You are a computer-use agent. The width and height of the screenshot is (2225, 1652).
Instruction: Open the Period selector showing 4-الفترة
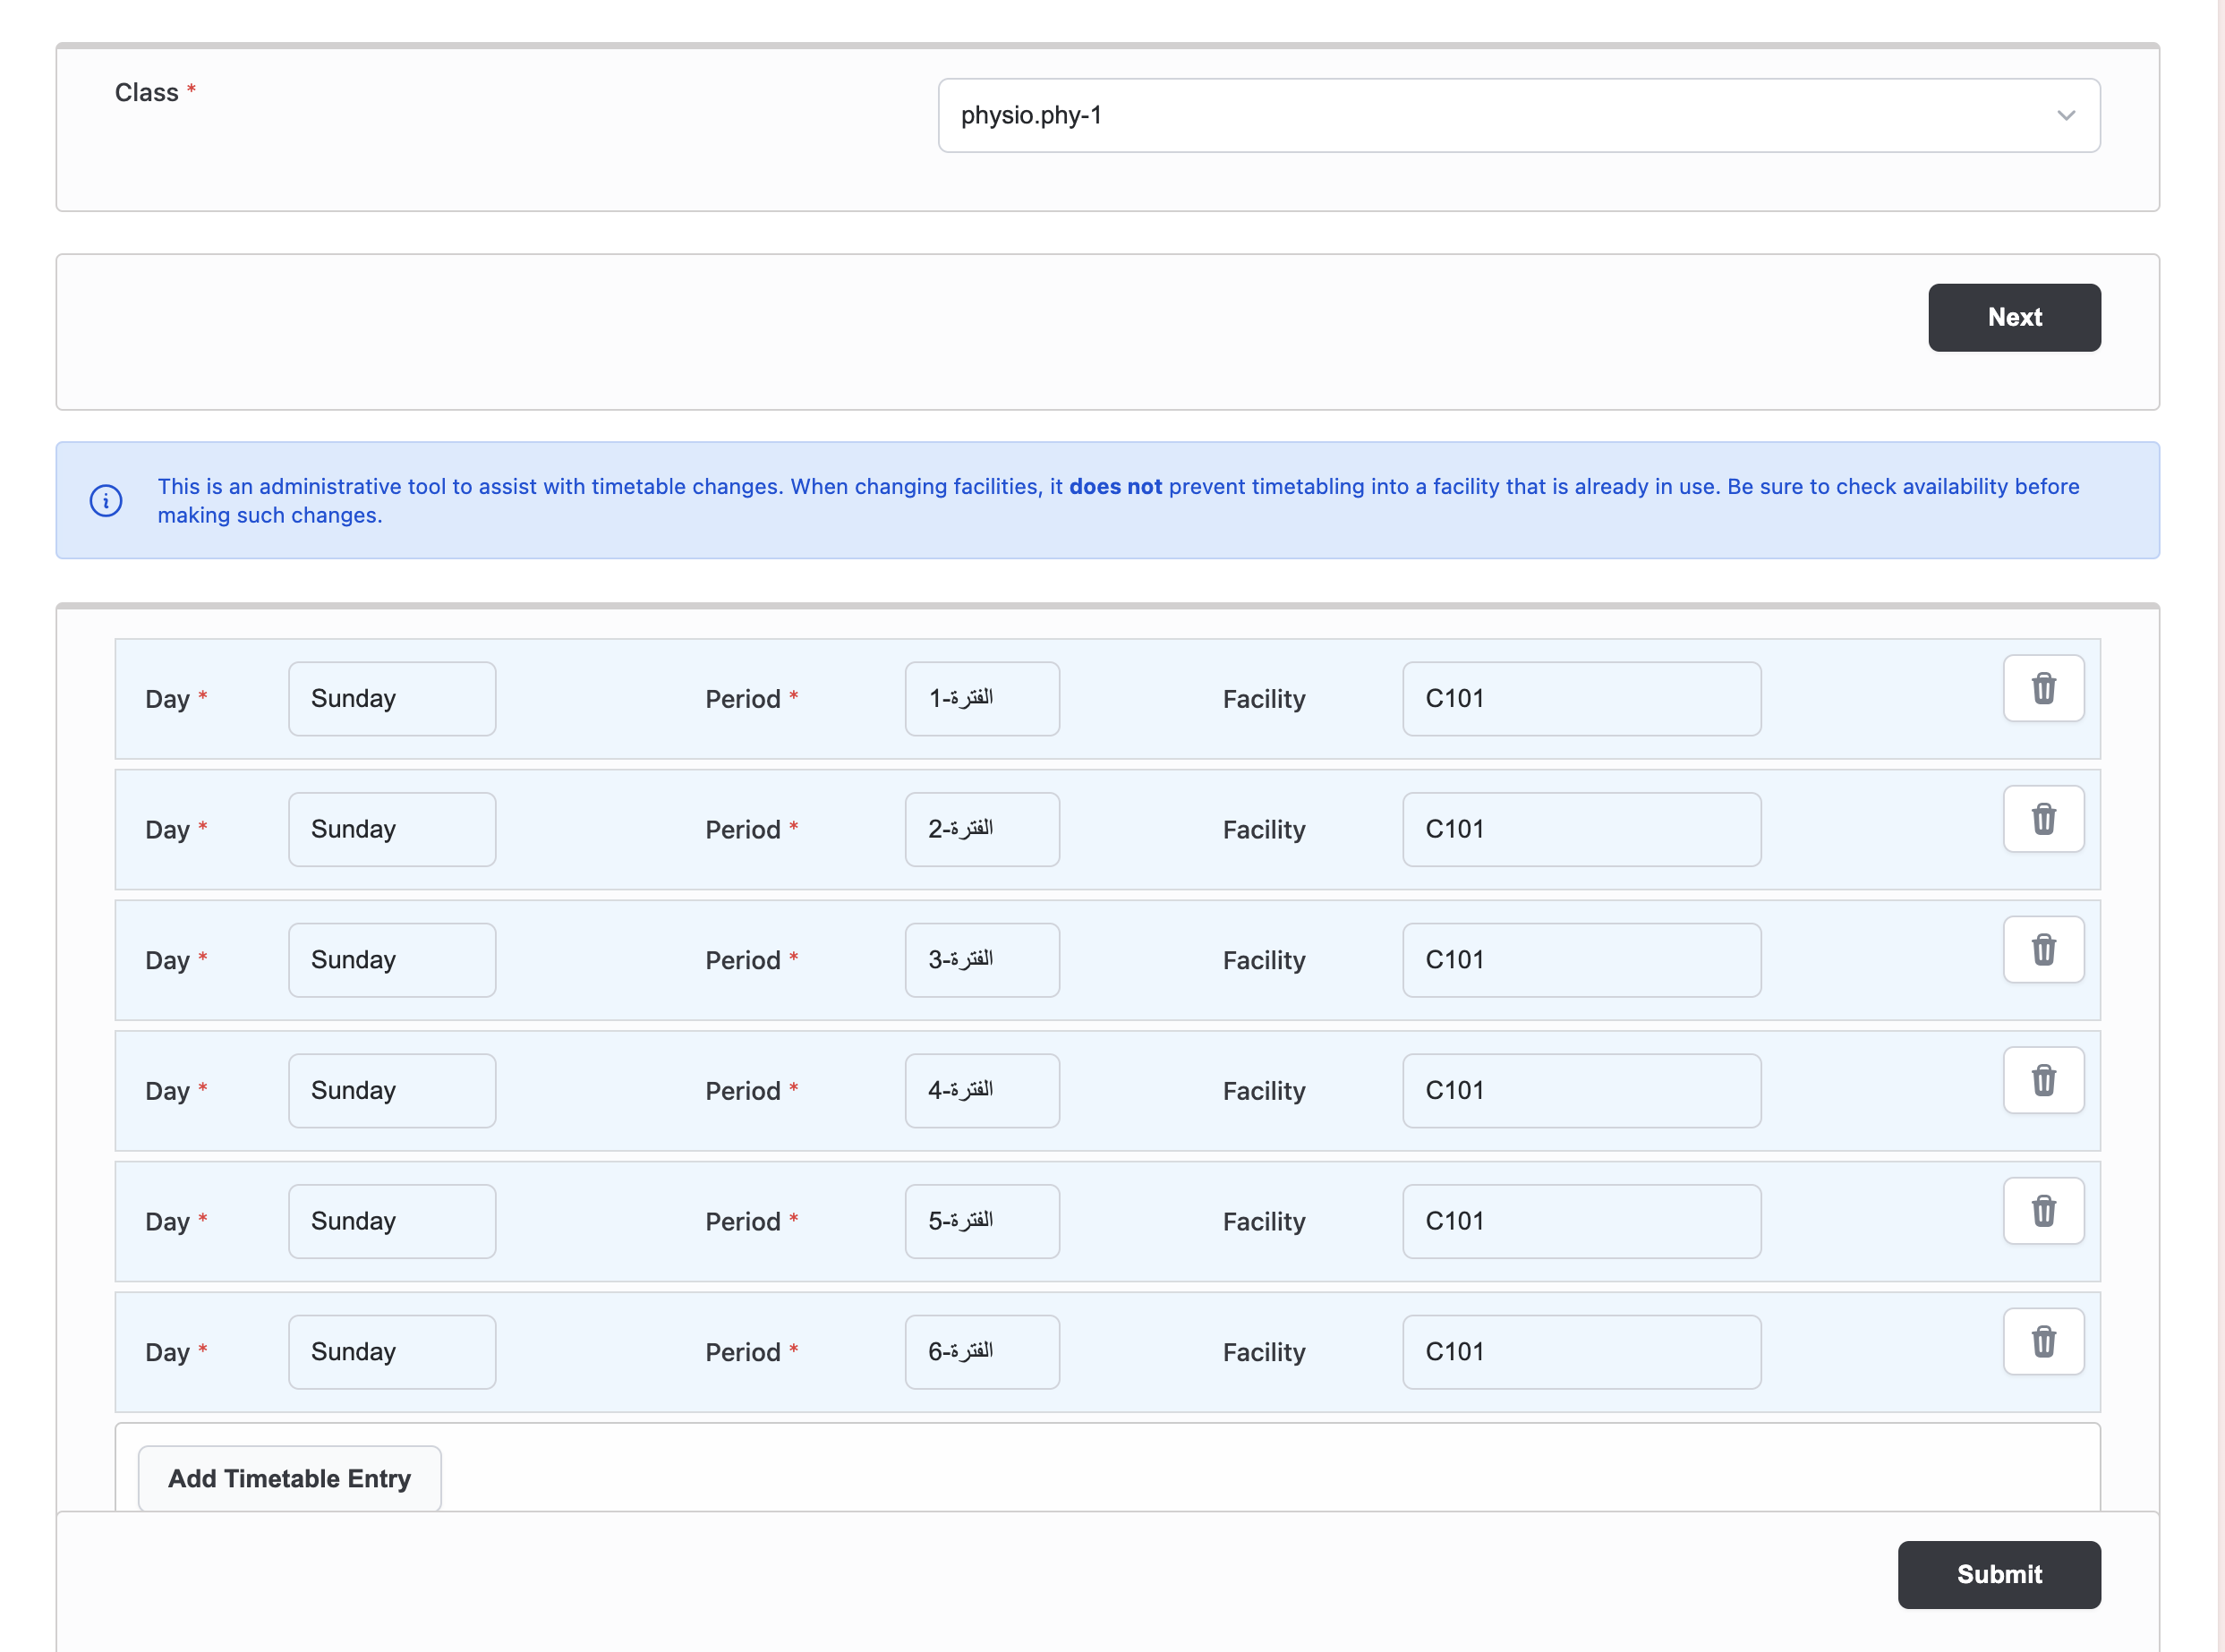pyautogui.click(x=982, y=1091)
